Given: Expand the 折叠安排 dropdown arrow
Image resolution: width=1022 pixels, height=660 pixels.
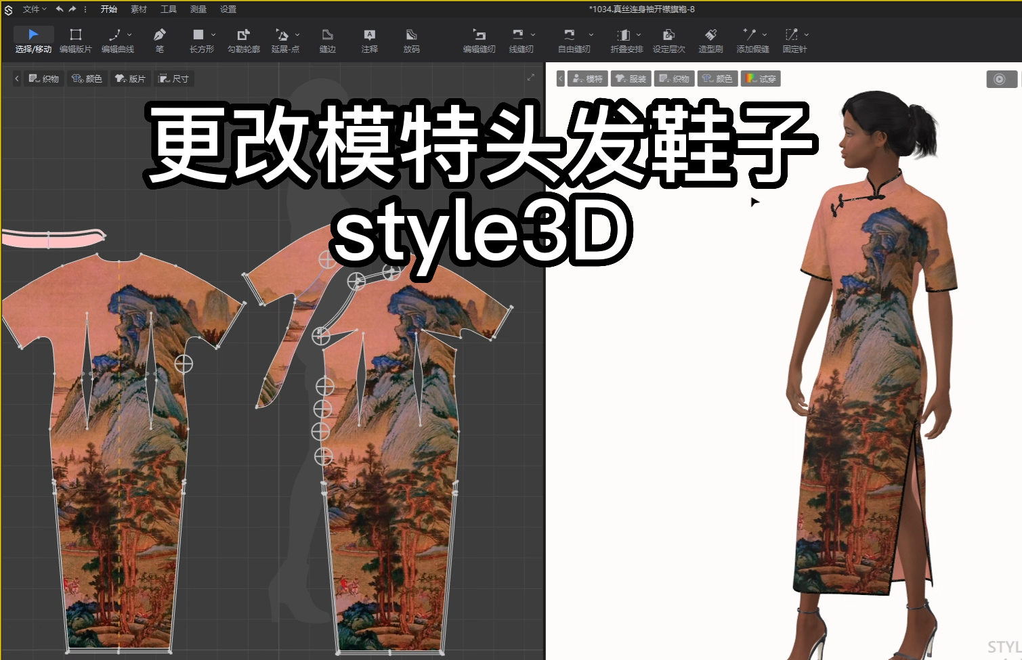Looking at the screenshot, I should [639, 35].
